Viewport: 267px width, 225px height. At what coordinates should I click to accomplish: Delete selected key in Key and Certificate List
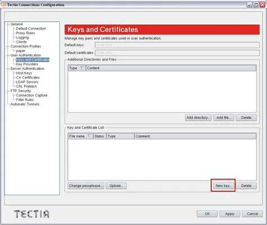(x=246, y=186)
